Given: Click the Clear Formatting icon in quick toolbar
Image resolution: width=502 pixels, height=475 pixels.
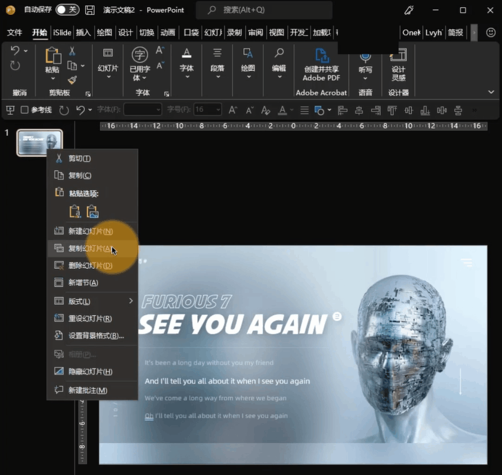Looking at the screenshot, I should (265, 110).
